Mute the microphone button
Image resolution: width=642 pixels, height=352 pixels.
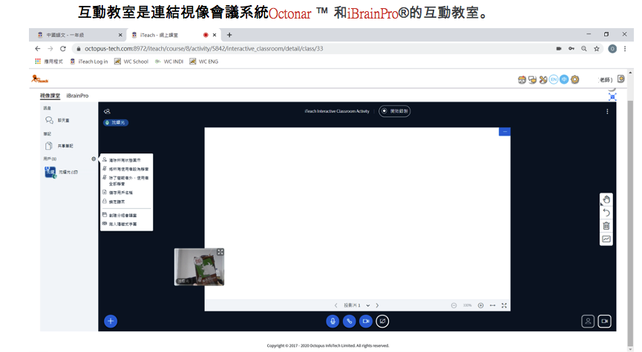pyautogui.click(x=333, y=322)
